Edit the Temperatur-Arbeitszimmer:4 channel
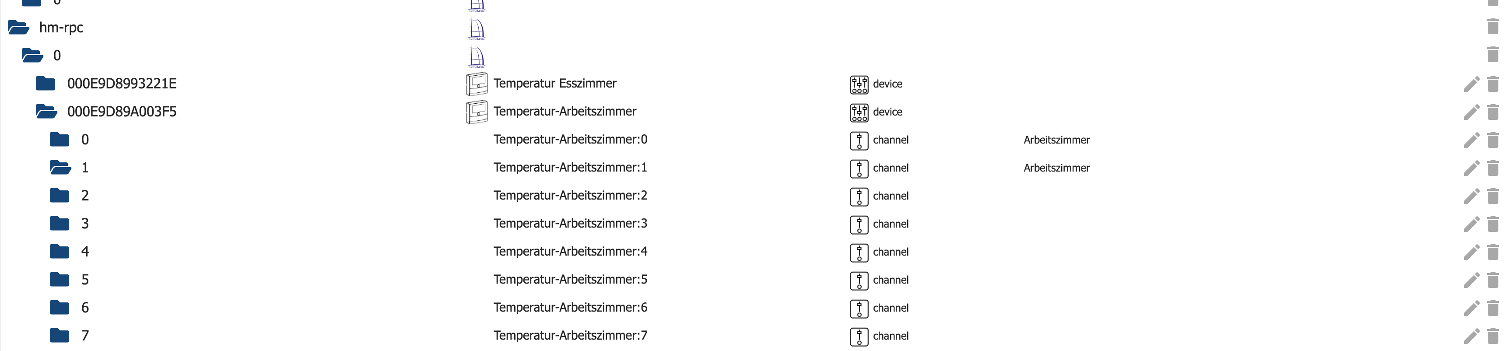The width and height of the screenshot is (1508, 351). [x=1471, y=252]
